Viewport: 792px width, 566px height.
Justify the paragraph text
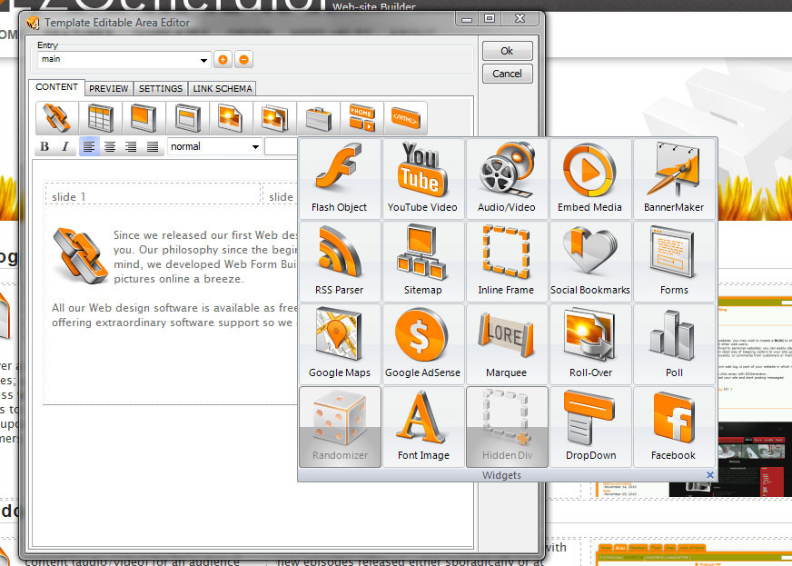point(152,146)
